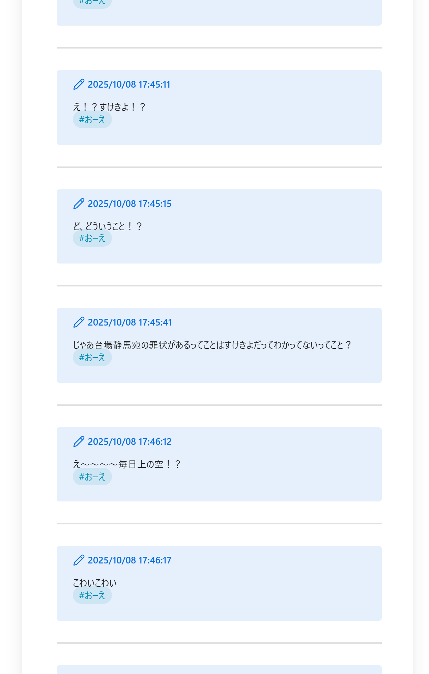Viewport: 429px width, 674px height.
Task: Open the post dated 2025/10/08 17:46:12
Action: (x=130, y=441)
